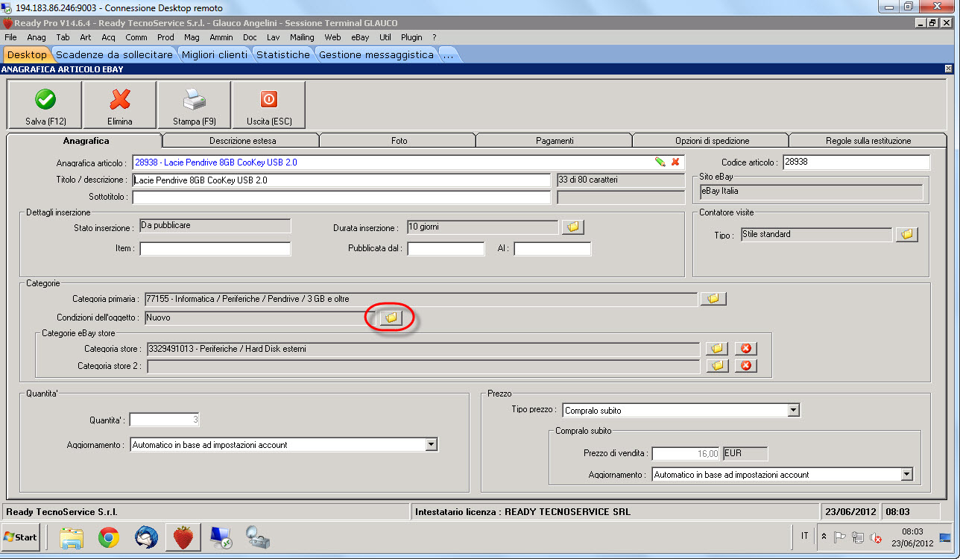This screenshot has height=559, width=960.
Task: Click the Al date field
Action: pyautogui.click(x=552, y=249)
